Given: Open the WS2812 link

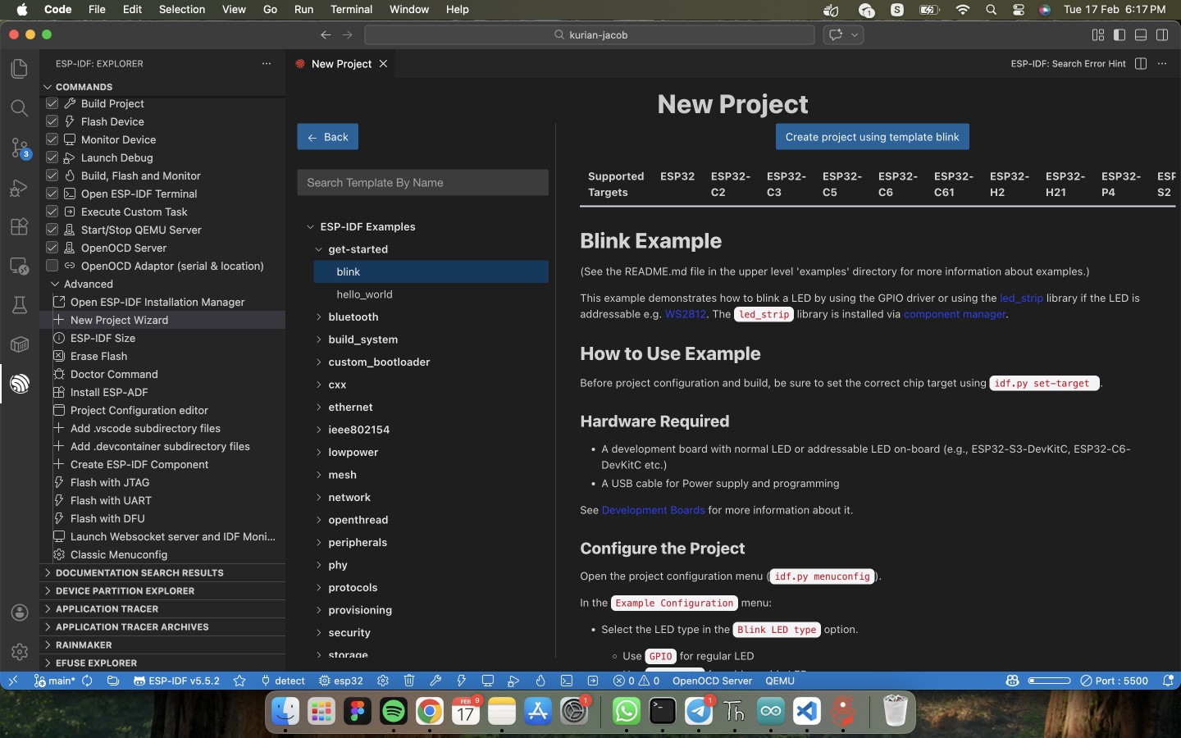Looking at the screenshot, I should pos(686,314).
